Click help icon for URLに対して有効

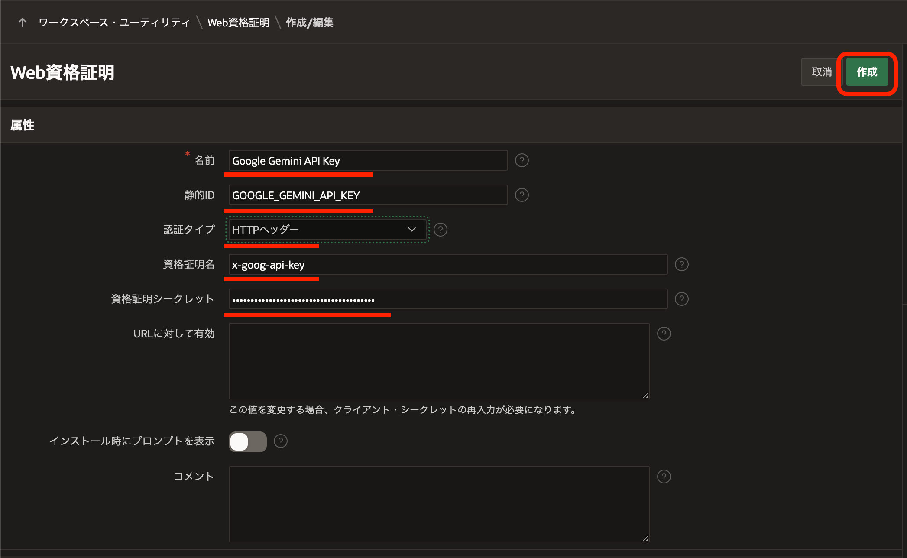[x=664, y=334]
